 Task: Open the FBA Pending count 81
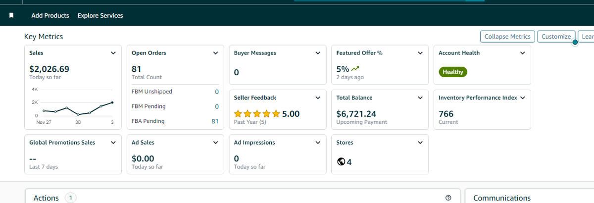215,121
